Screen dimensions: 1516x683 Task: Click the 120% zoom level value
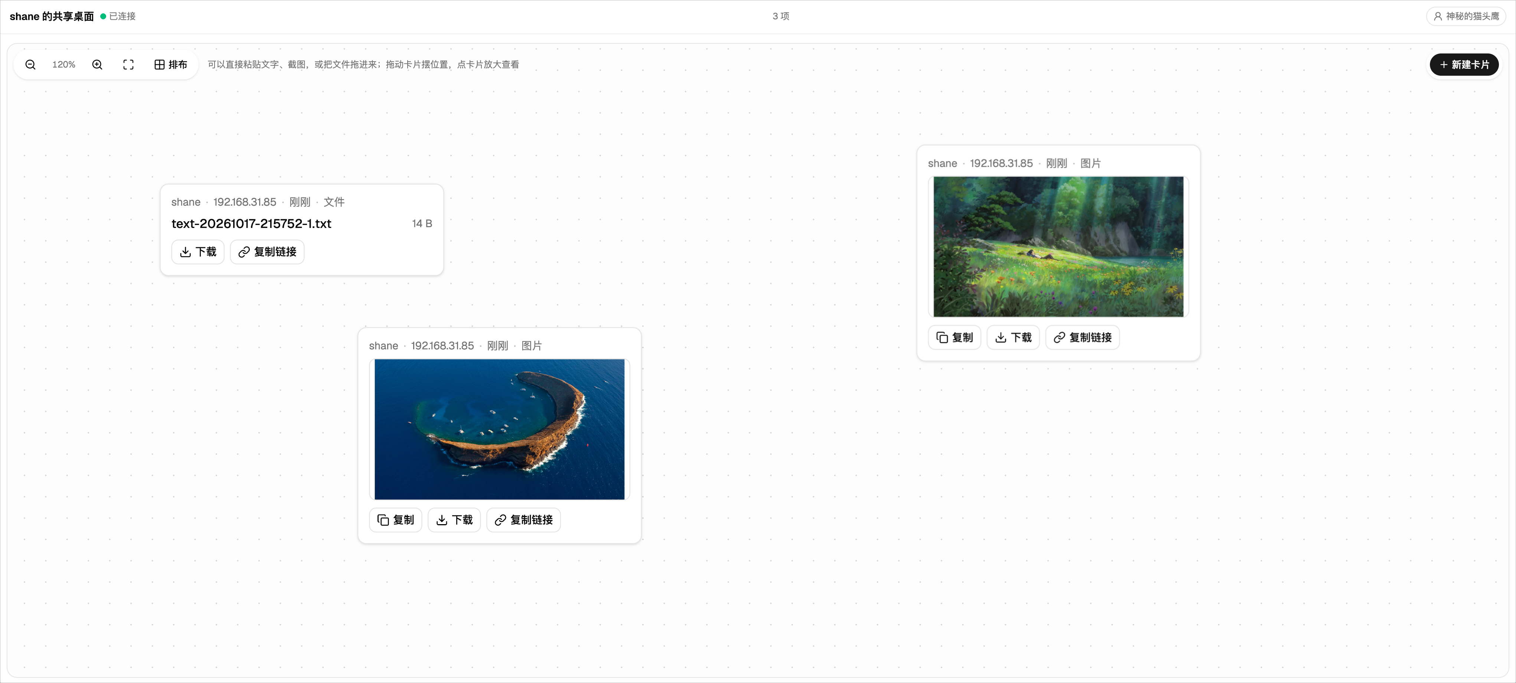click(x=63, y=65)
